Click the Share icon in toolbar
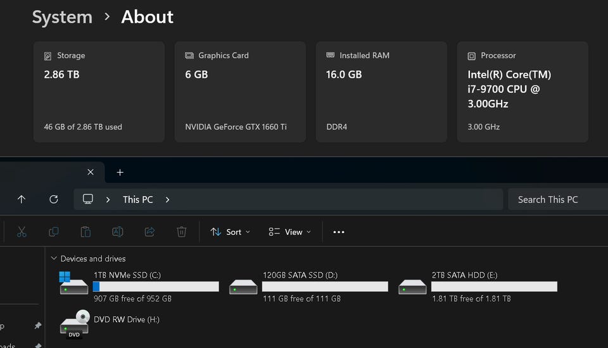The height and width of the screenshot is (348, 608). click(149, 232)
